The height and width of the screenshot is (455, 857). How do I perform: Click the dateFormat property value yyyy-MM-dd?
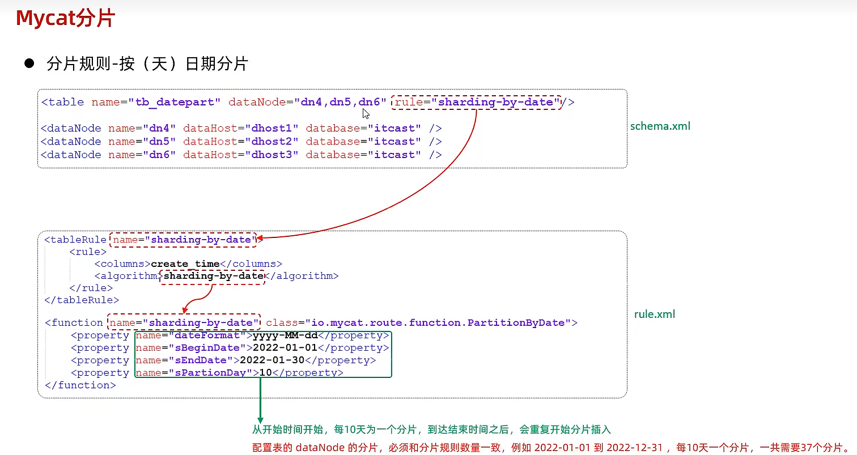[285, 335]
